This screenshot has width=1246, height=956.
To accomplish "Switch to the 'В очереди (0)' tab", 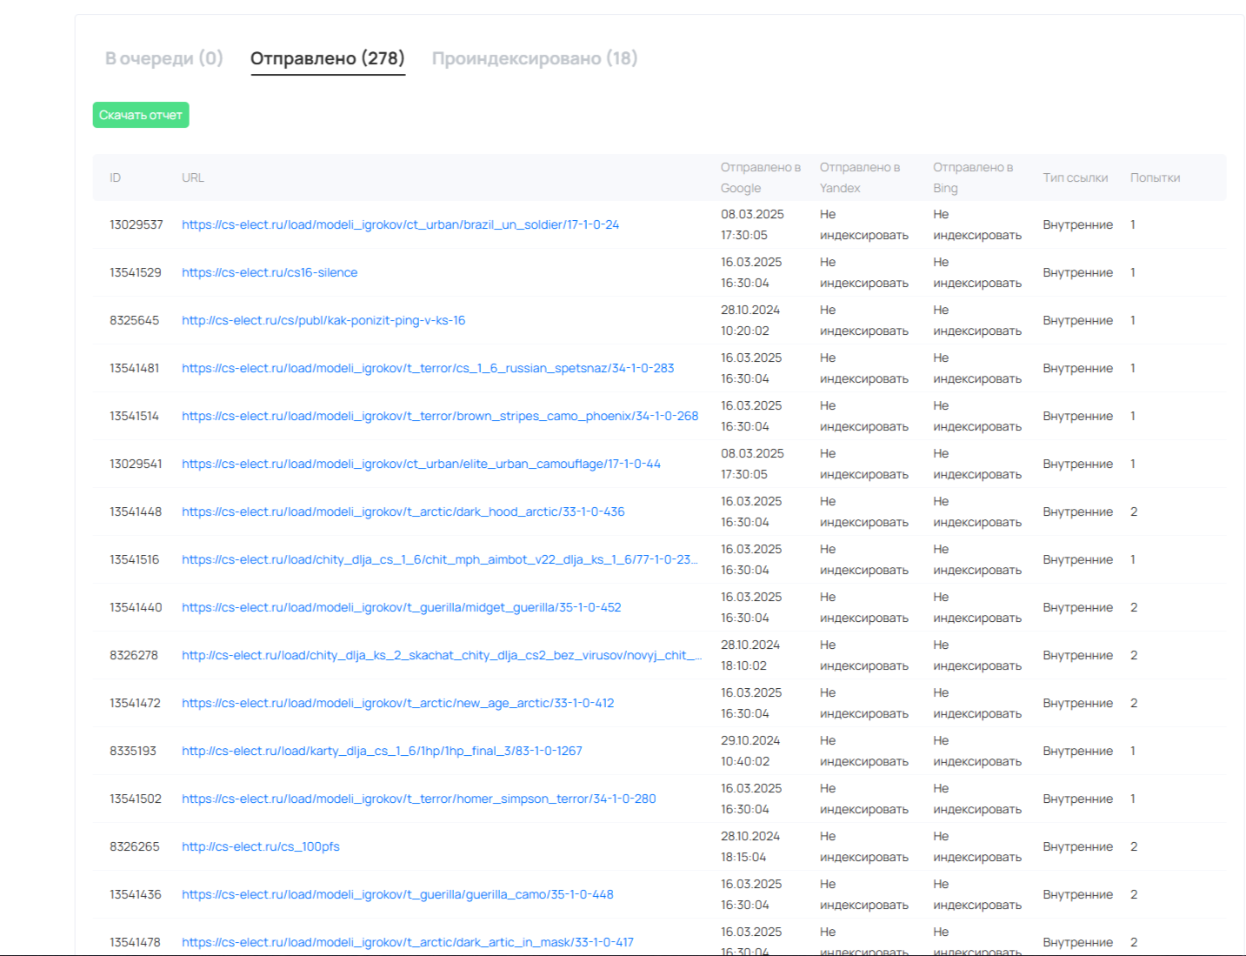I will (164, 58).
